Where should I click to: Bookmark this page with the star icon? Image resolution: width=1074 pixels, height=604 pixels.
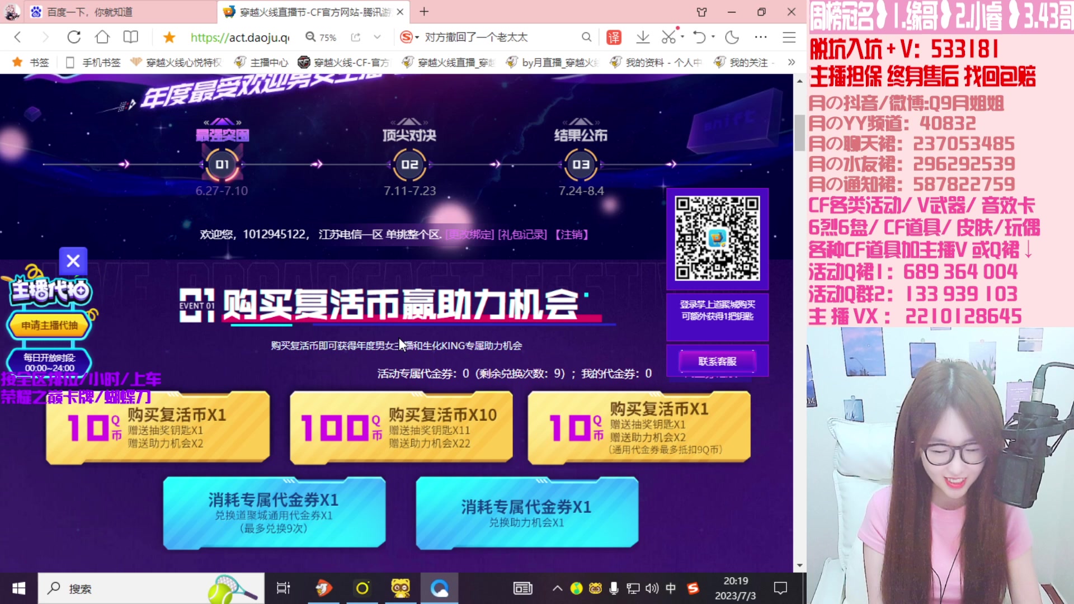(x=169, y=37)
